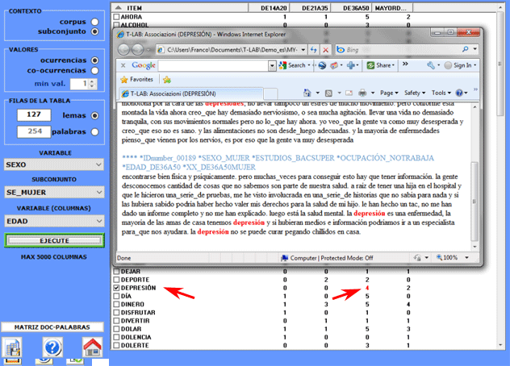This screenshot has height=366, width=510.
Task: Expand the Google search box dropdown
Action: coord(272,66)
